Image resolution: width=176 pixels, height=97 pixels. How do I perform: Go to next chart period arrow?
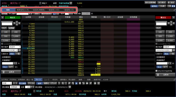(x=17, y=83)
